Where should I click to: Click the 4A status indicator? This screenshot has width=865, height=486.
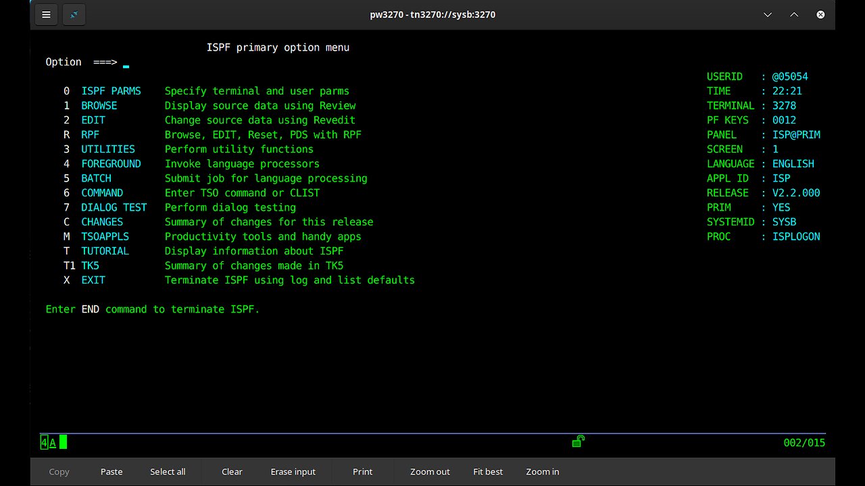[x=48, y=443]
